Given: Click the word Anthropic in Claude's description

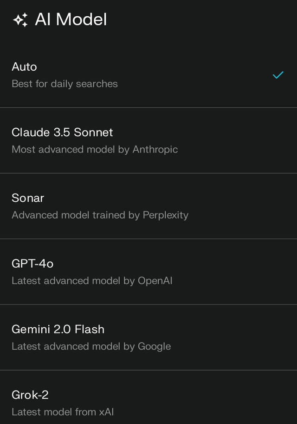Looking at the screenshot, I should pos(155,150).
